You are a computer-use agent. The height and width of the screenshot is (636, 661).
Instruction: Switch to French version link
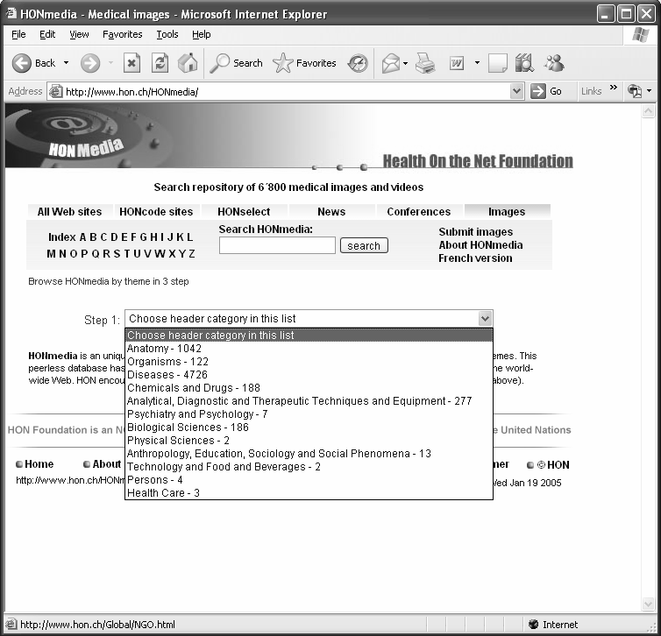click(475, 258)
